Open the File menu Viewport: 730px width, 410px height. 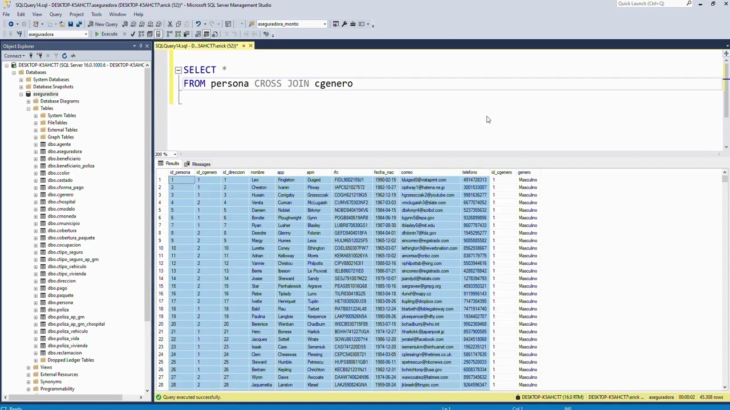(x=6, y=14)
